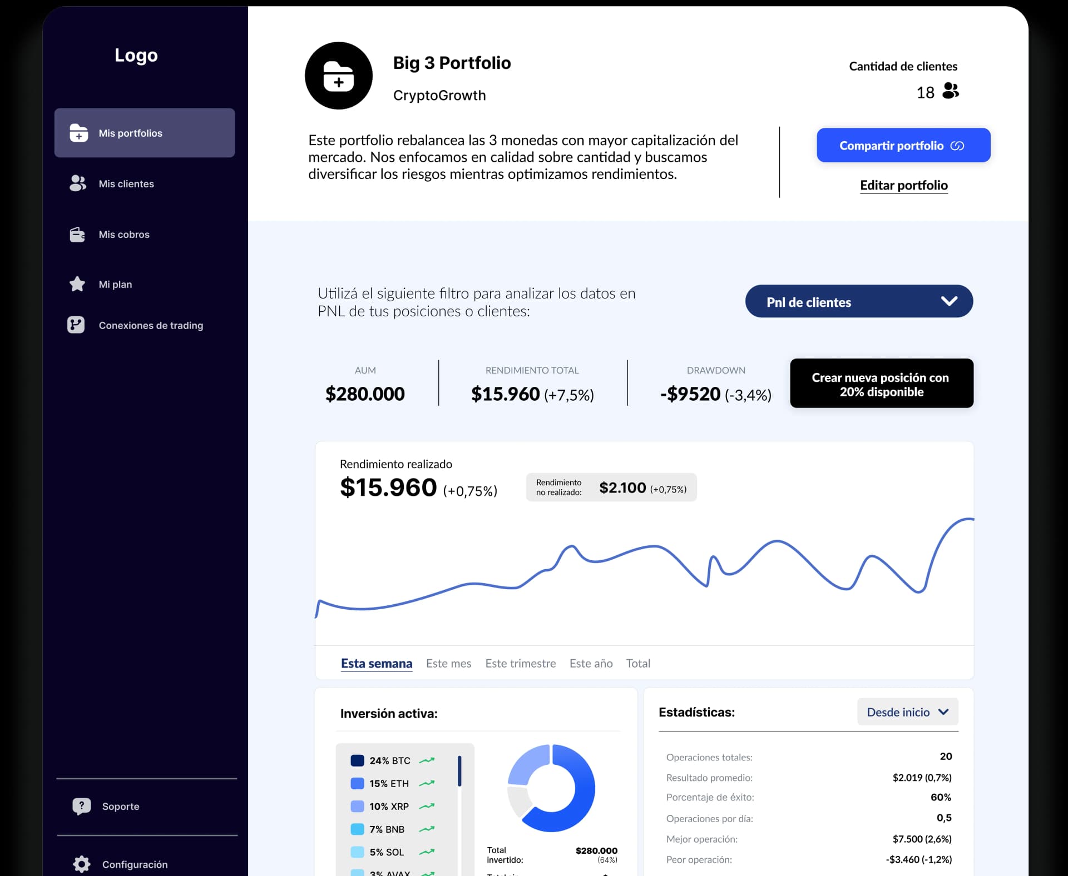This screenshot has height=876, width=1068.
Task: Select the Mis portfolios folder icon
Action: pos(78,133)
